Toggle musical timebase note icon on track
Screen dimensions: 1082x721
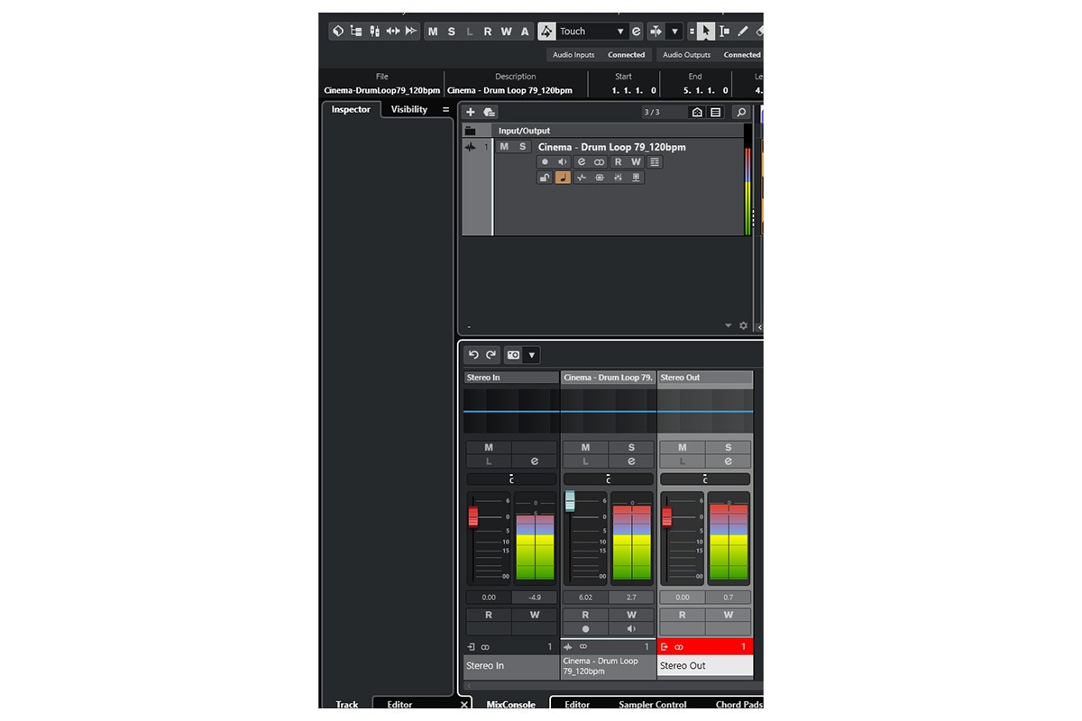(x=563, y=178)
